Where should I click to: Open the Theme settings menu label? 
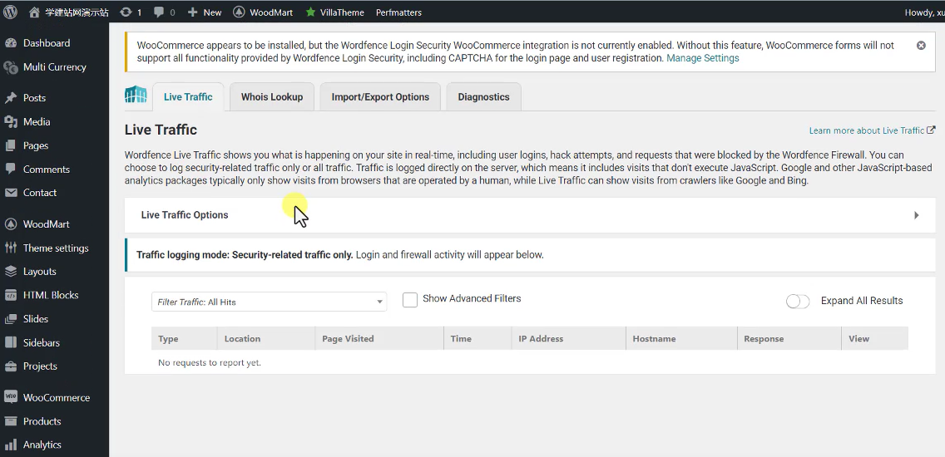coord(56,248)
